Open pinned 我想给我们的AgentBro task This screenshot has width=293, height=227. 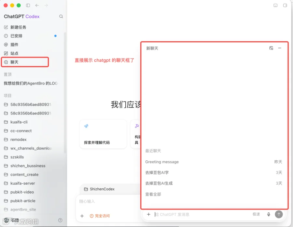(x=31, y=83)
